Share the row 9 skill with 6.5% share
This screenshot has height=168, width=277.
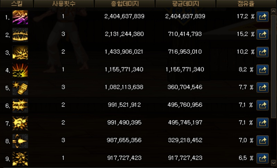click(262, 158)
